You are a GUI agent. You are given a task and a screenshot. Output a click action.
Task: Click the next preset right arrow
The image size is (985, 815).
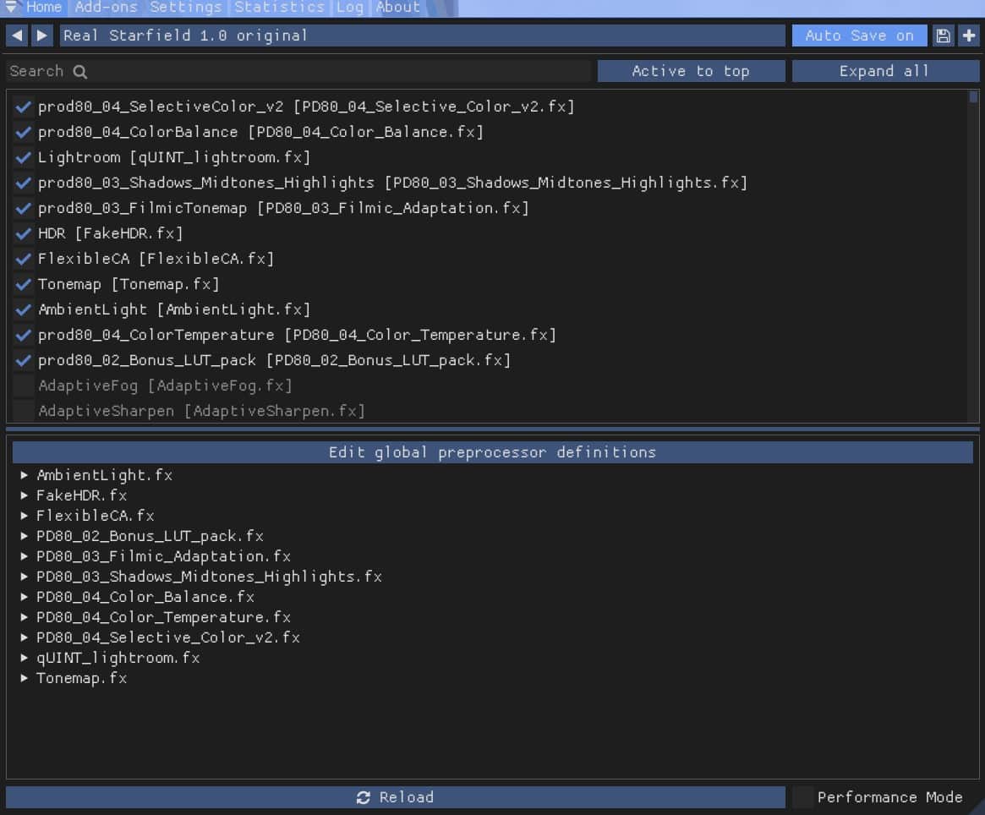(41, 36)
